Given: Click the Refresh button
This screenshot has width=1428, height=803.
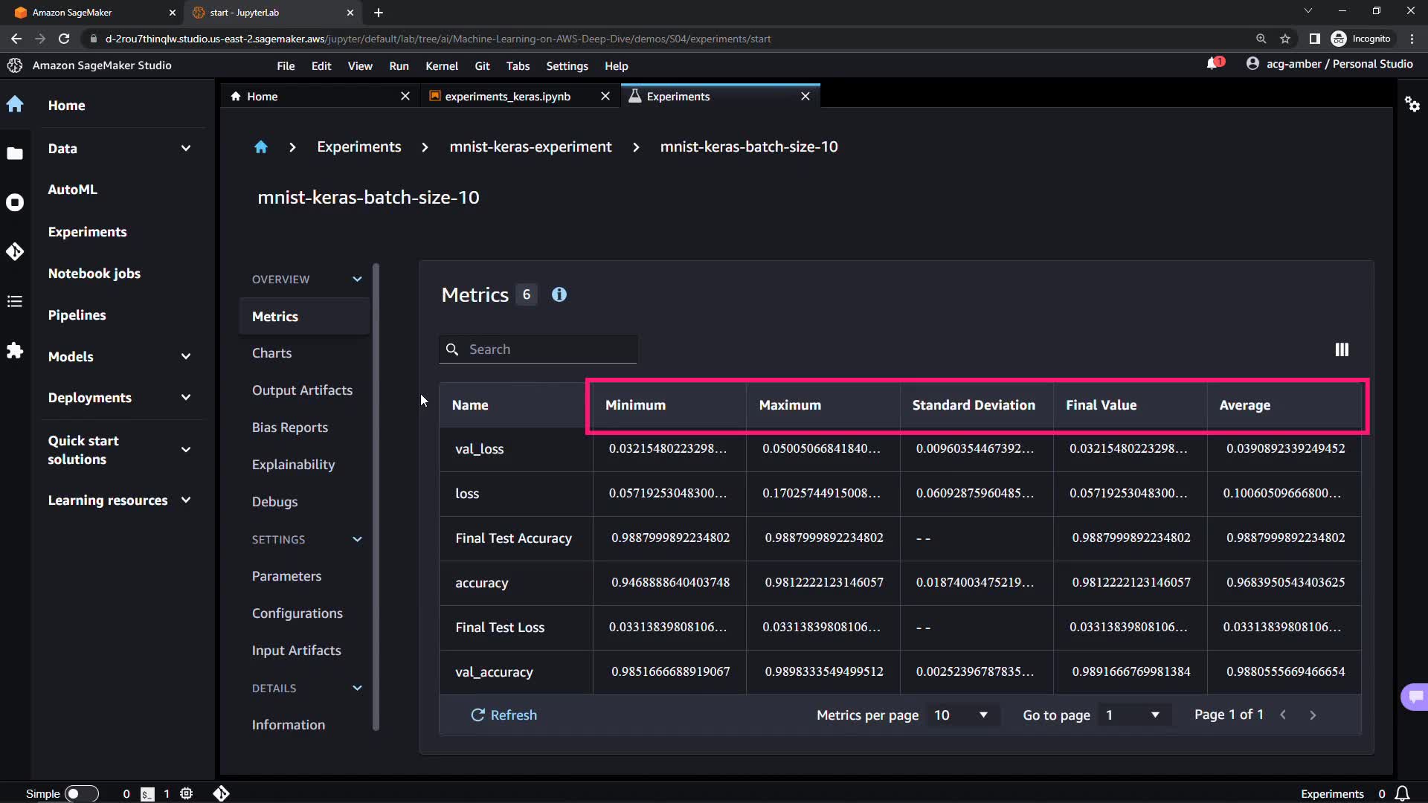Looking at the screenshot, I should (x=504, y=715).
